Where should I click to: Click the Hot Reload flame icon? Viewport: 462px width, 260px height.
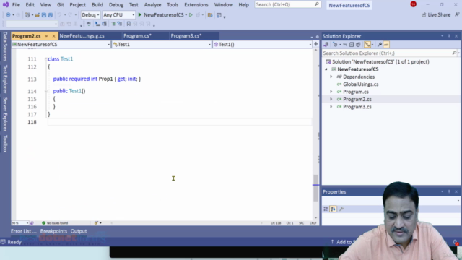click(x=198, y=14)
